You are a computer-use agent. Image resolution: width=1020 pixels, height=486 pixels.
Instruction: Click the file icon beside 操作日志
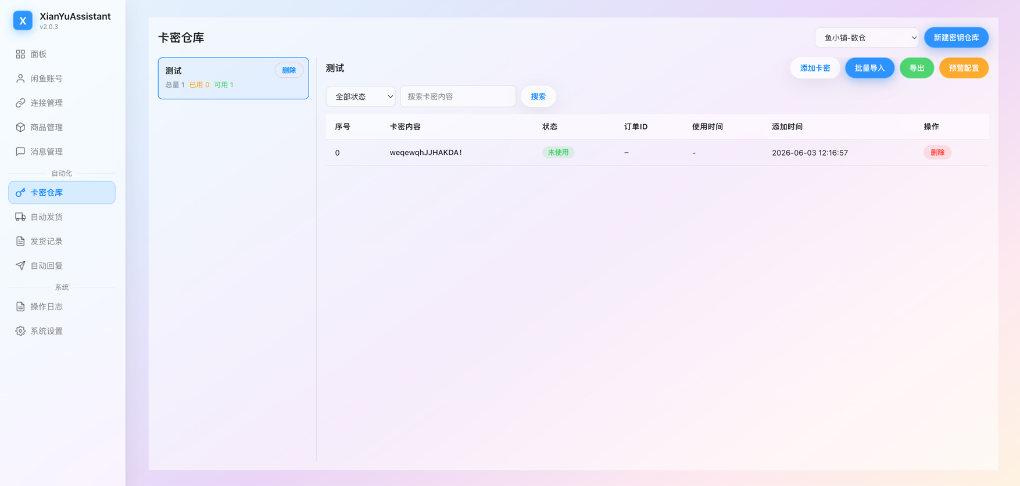pyautogui.click(x=20, y=307)
